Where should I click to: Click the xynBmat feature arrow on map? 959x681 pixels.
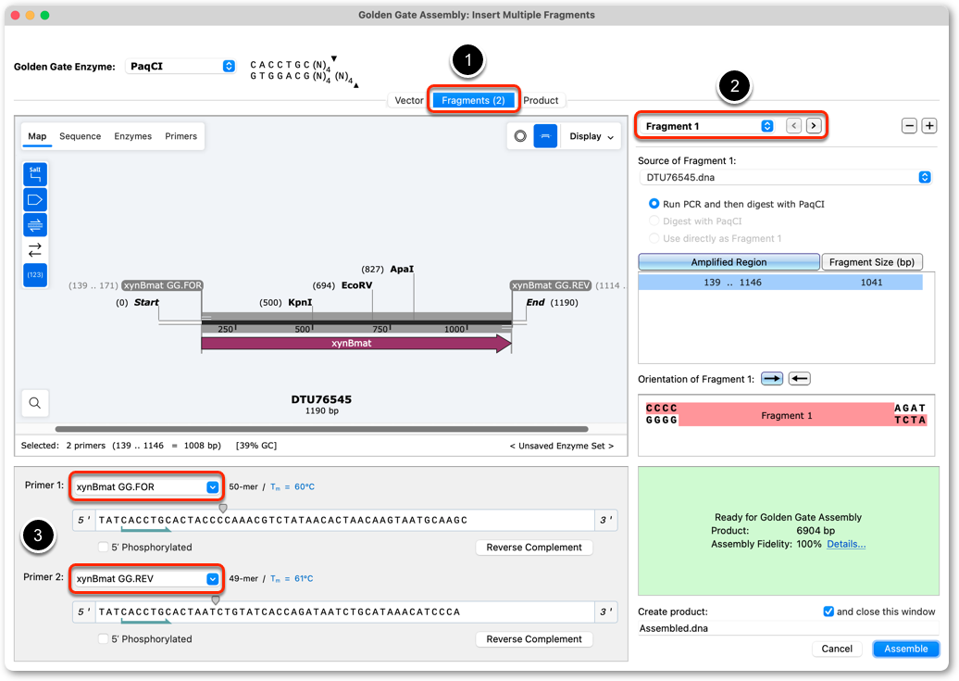coord(356,344)
